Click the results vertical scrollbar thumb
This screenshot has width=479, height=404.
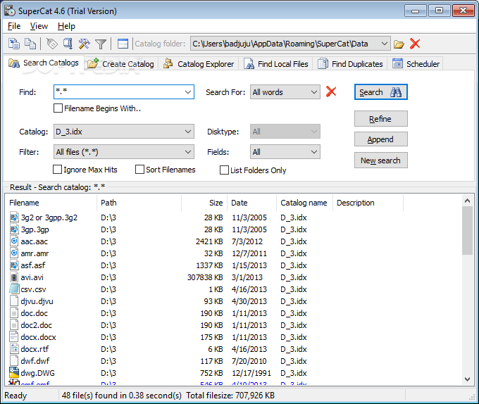[467, 230]
